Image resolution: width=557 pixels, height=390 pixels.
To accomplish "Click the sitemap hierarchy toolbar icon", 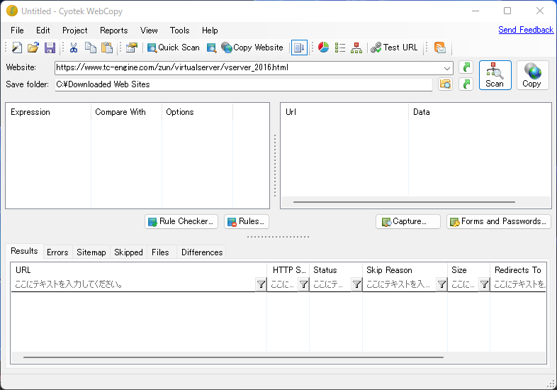I will pos(356,48).
